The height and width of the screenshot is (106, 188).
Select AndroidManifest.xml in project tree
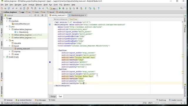[22, 24]
